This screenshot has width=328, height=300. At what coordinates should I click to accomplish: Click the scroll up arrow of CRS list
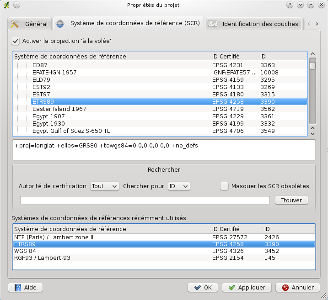point(312,54)
